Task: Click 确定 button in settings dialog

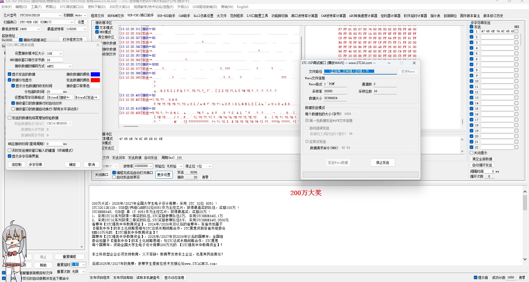Action: coord(73,164)
